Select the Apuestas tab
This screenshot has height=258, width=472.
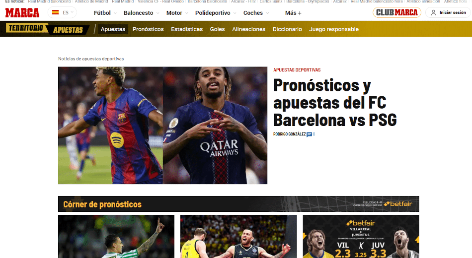tap(113, 29)
